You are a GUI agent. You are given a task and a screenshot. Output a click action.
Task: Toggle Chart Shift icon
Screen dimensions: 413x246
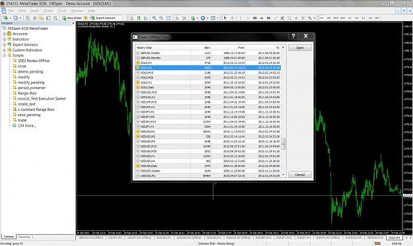click(x=184, y=18)
